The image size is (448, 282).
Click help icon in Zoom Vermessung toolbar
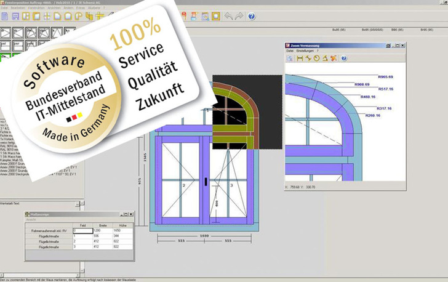(344, 58)
